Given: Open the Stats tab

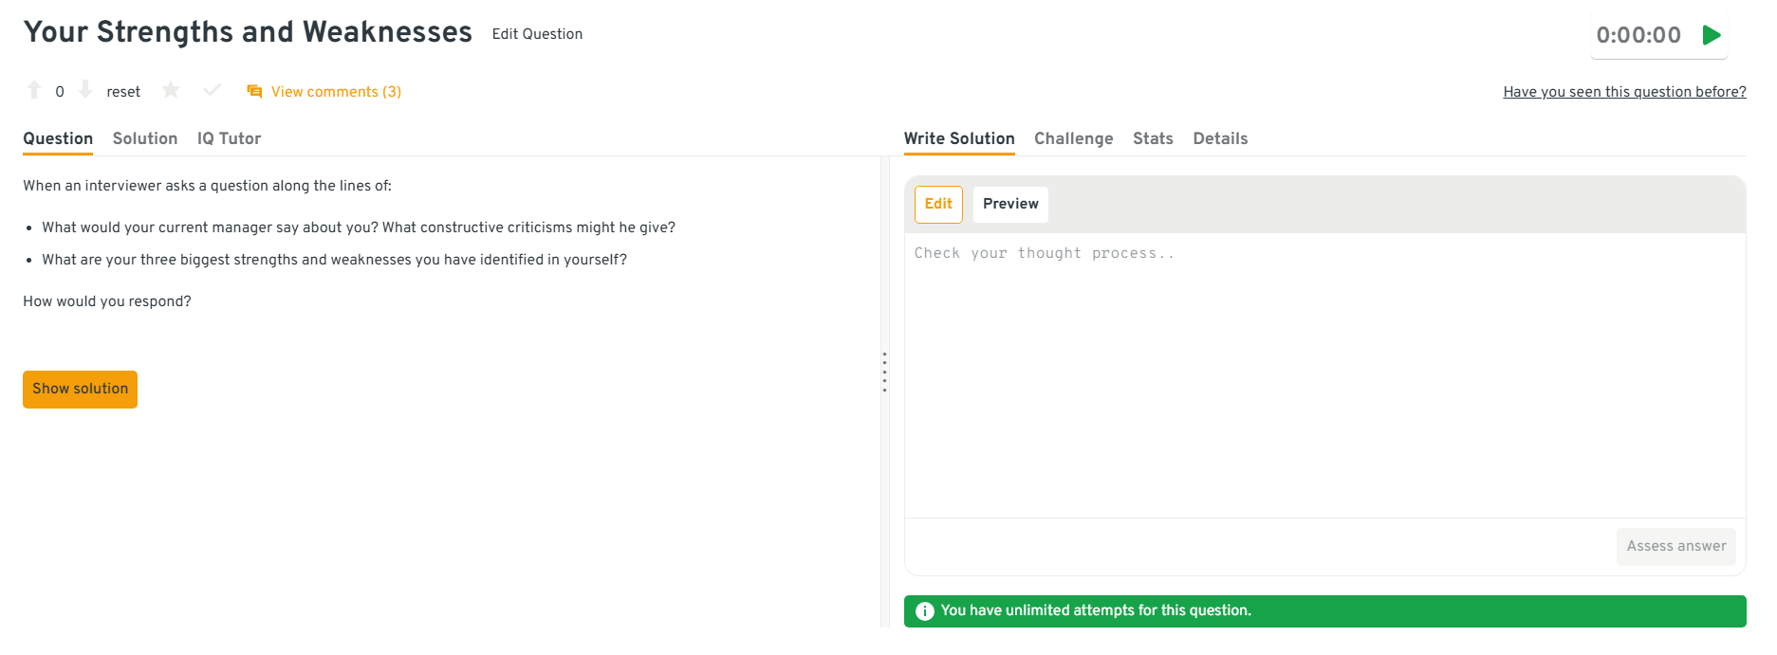Looking at the screenshot, I should (x=1153, y=138).
